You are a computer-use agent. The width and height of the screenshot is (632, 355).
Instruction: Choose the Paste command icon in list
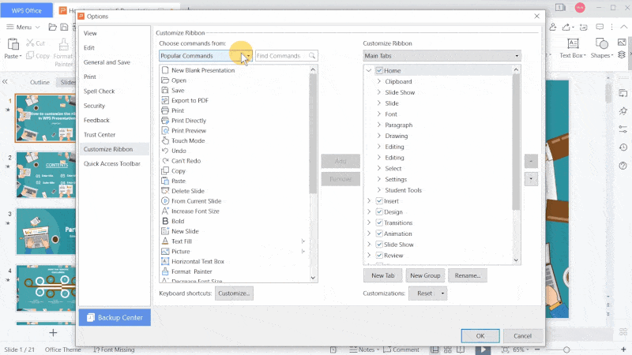click(x=165, y=181)
